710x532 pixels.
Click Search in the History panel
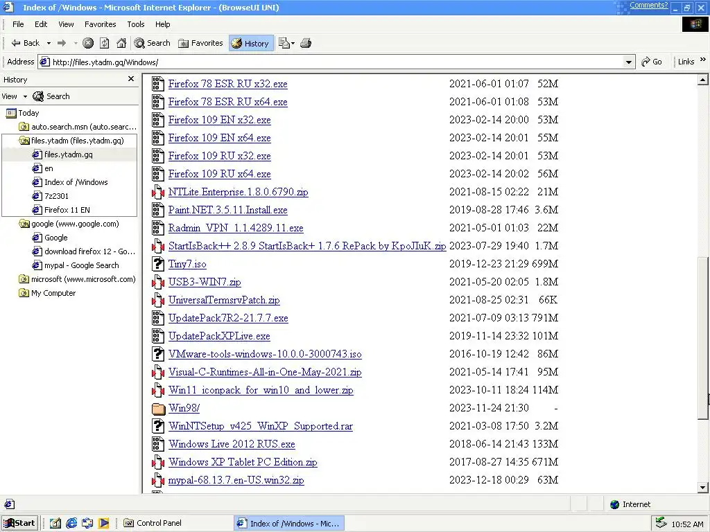coord(51,96)
